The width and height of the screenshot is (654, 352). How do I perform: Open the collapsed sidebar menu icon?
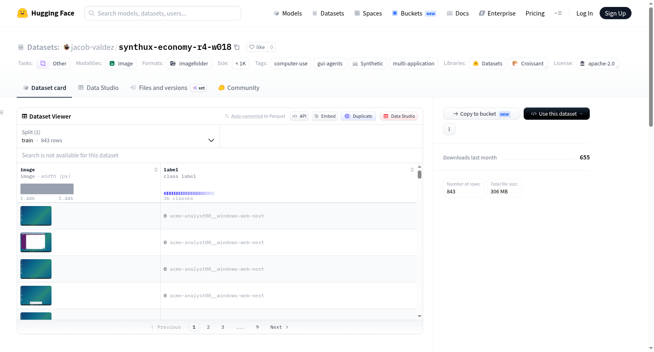pos(2,112)
